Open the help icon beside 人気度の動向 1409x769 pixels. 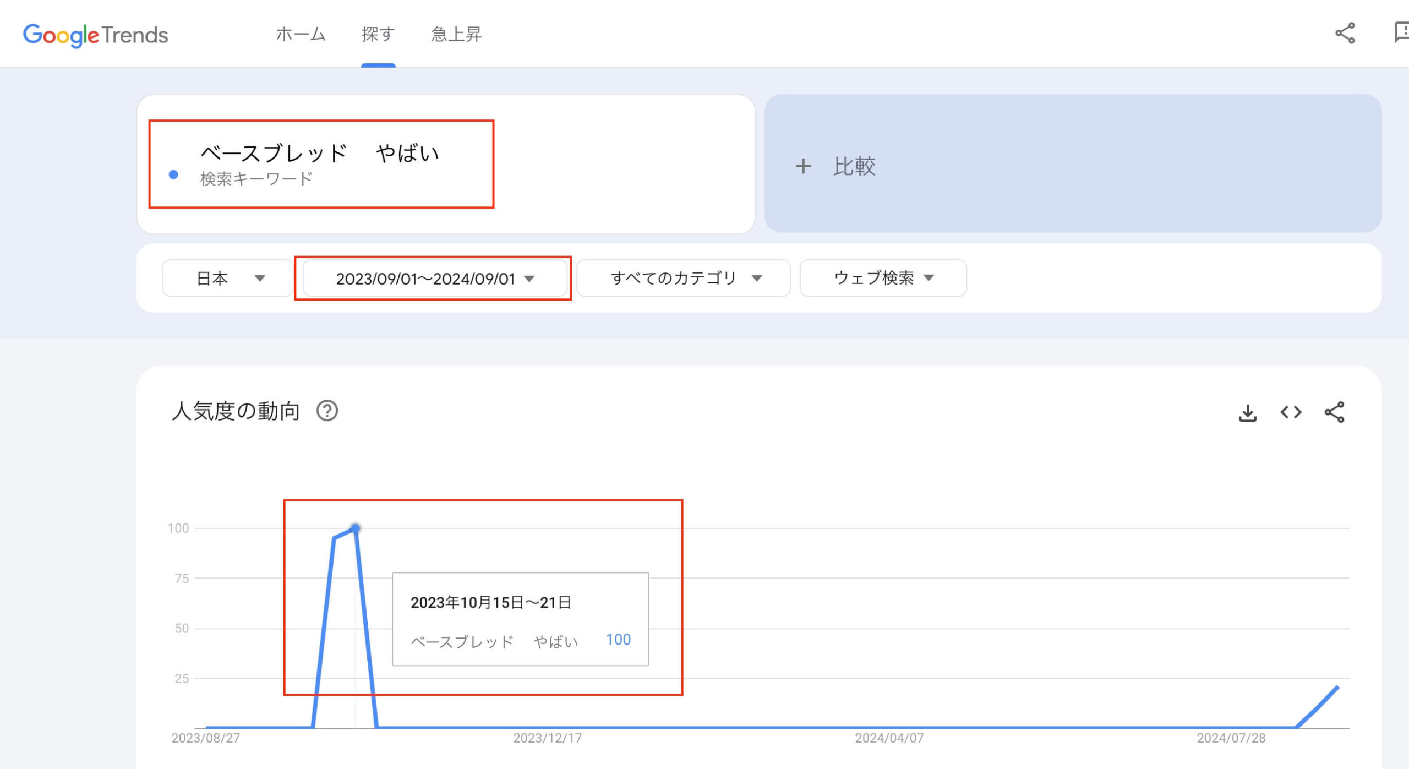click(x=327, y=411)
